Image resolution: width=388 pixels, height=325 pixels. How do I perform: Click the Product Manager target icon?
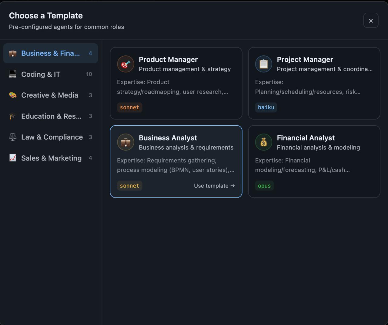pos(125,64)
